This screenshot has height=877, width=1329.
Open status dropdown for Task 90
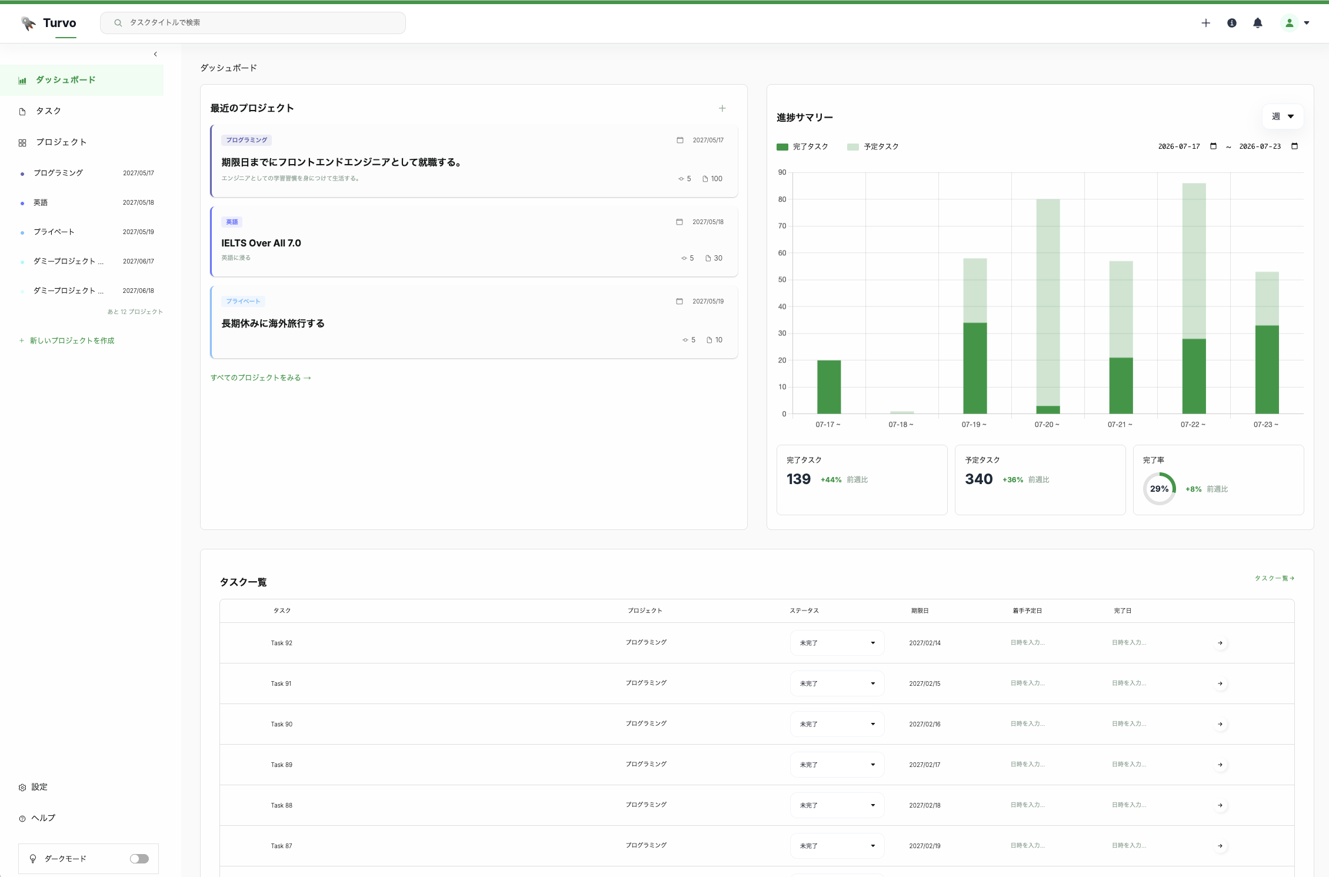[837, 724]
